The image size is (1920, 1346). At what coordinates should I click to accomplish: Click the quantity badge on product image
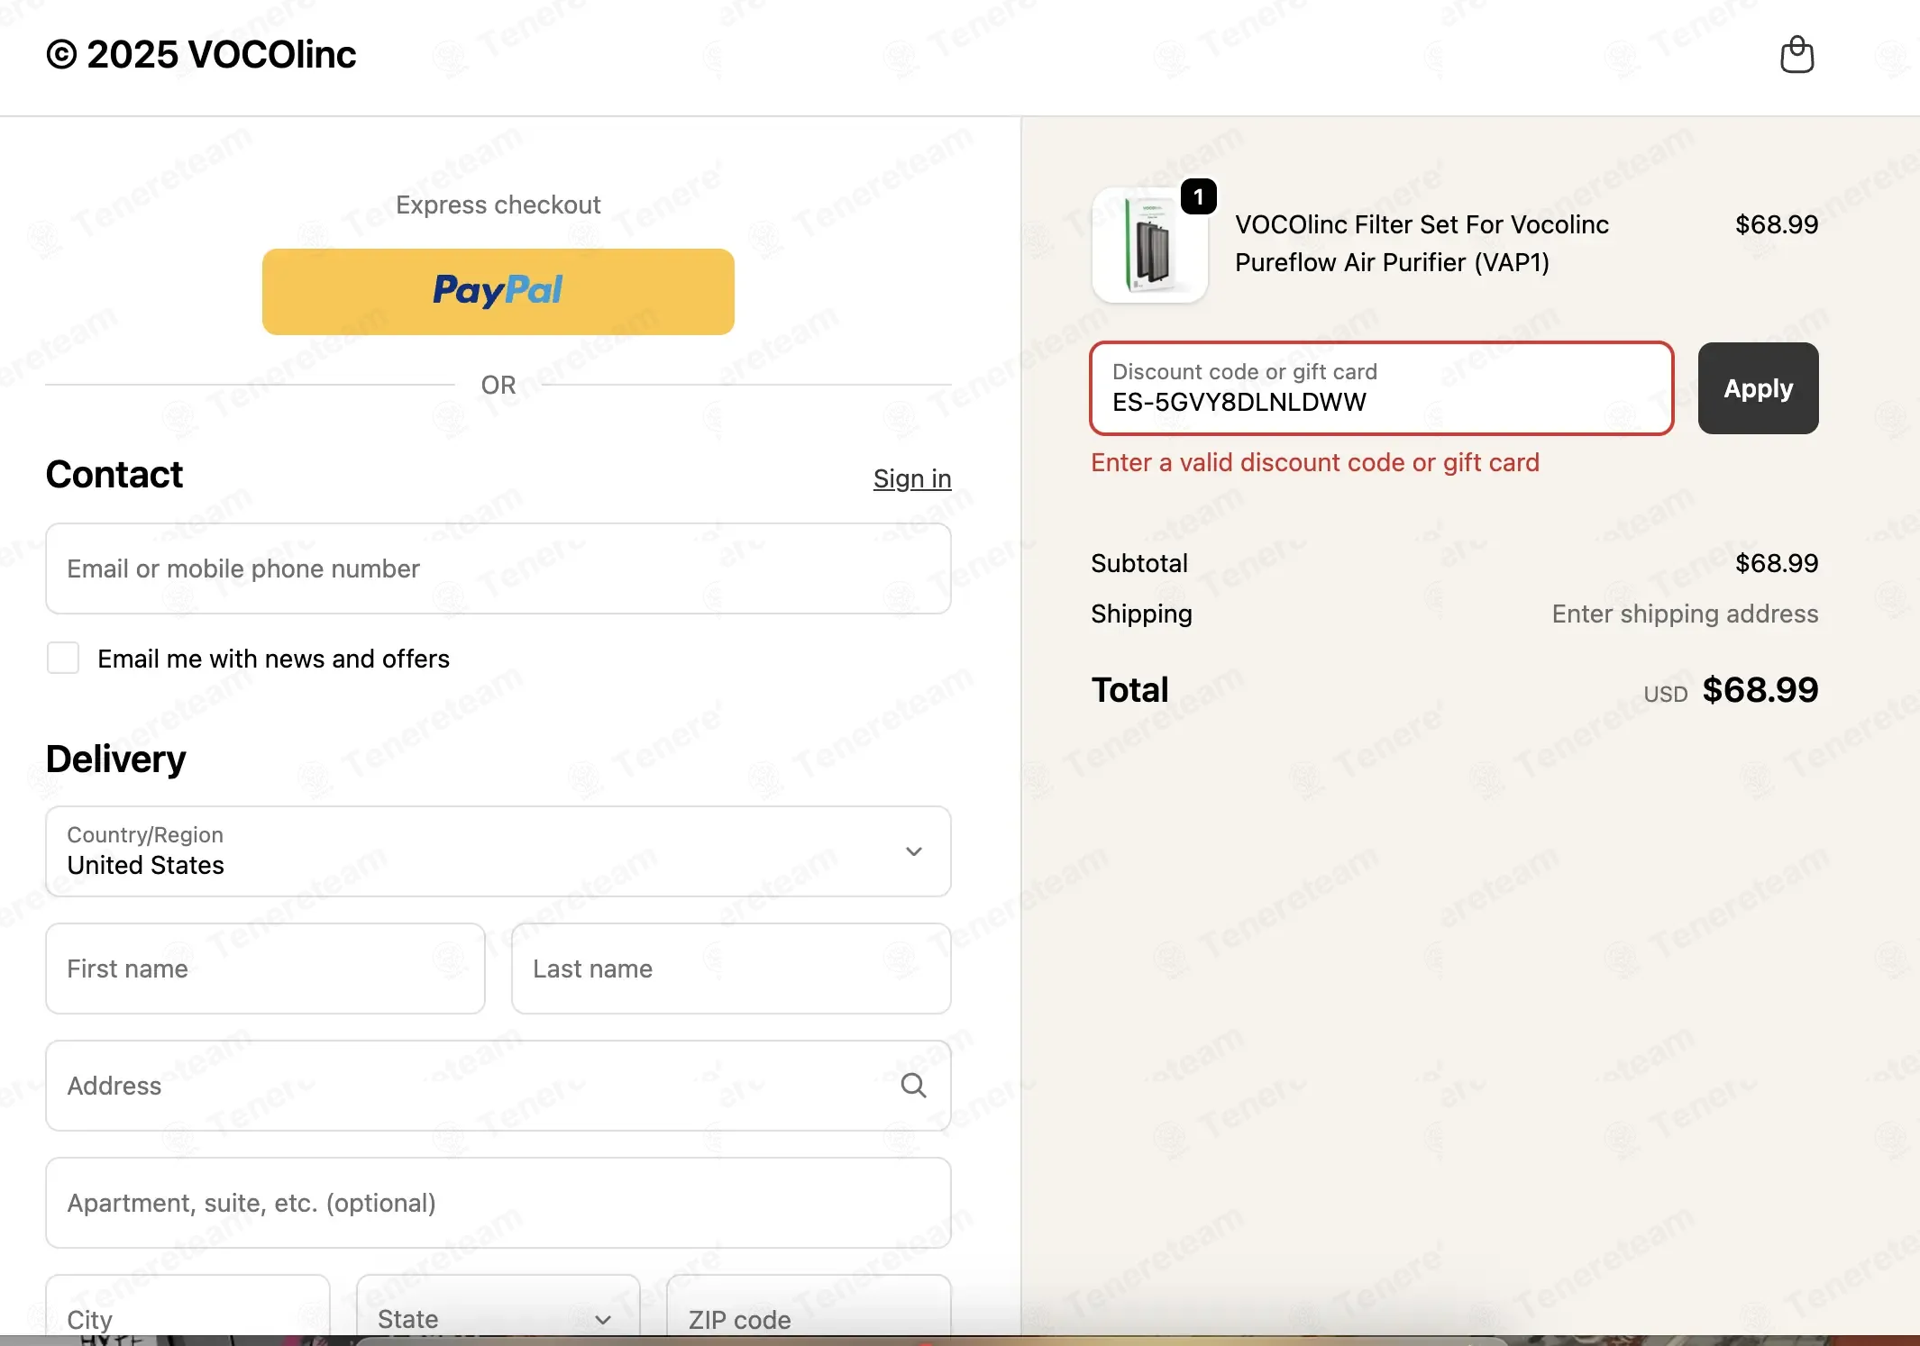pos(1198,196)
